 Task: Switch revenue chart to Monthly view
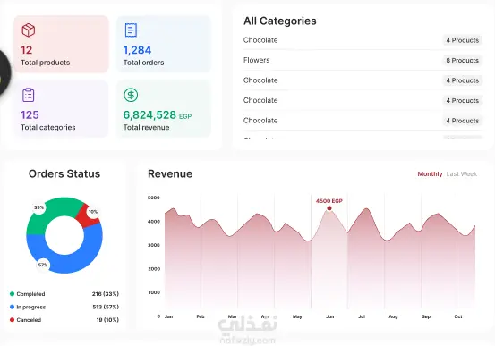pyautogui.click(x=430, y=174)
